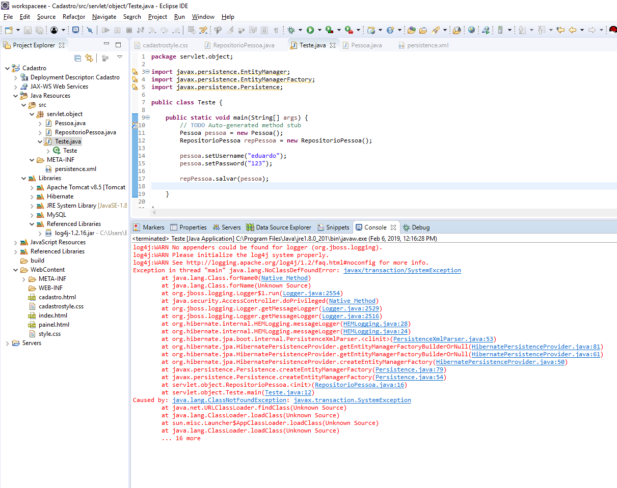Viewport: 617px width, 488px height.
Task: Click Collapse All in Project Explorer
Action: pos(78,58)
